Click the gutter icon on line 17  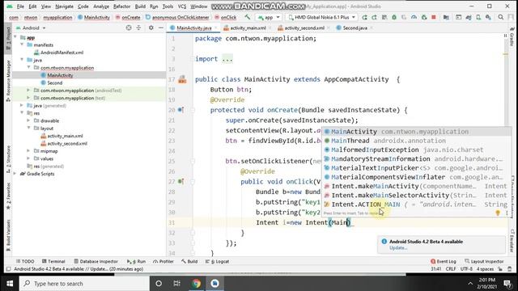182,79
